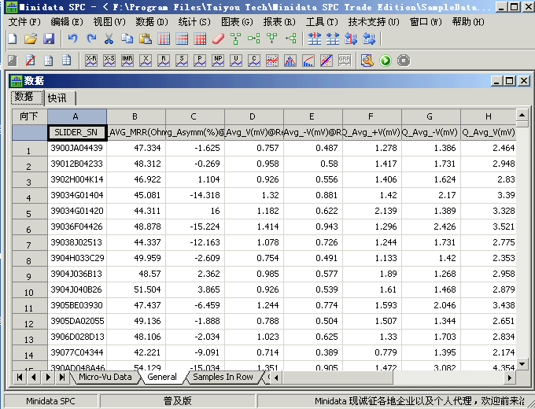Click cell value 51.504

pyautogui.click(x=136, y=289)
